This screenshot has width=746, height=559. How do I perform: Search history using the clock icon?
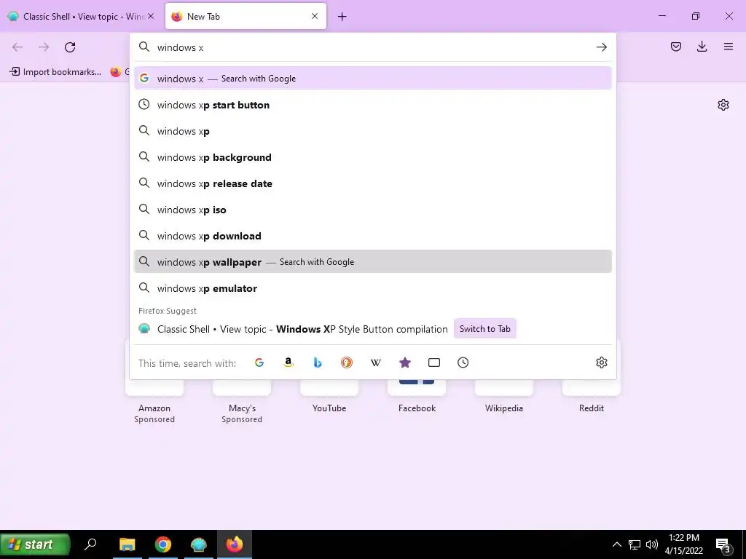point(463,362)
